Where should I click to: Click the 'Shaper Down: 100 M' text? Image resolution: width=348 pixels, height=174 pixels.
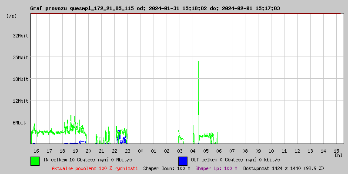tap(167, 168)
